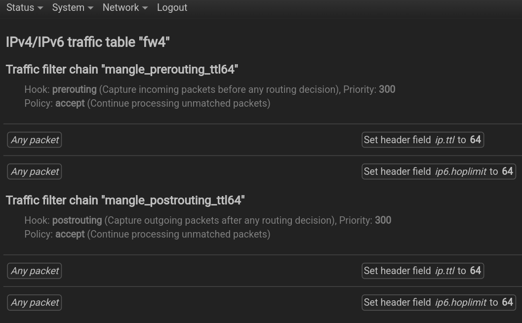Click Any packet badge of prerouting ip6.hoplimit rule
Image resolution: width=522 pixels, height=323 pixels.
pos(35,171)
